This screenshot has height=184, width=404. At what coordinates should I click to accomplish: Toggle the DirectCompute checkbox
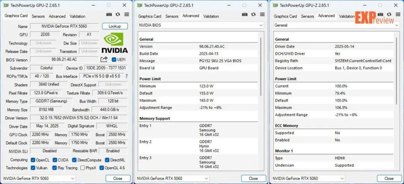tap(74, 160)
